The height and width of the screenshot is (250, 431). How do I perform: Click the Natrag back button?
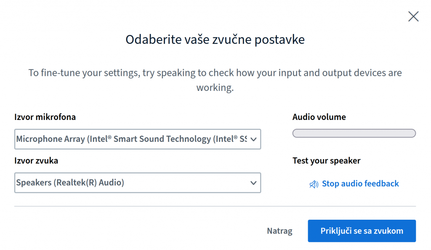[x=279, y=231]
